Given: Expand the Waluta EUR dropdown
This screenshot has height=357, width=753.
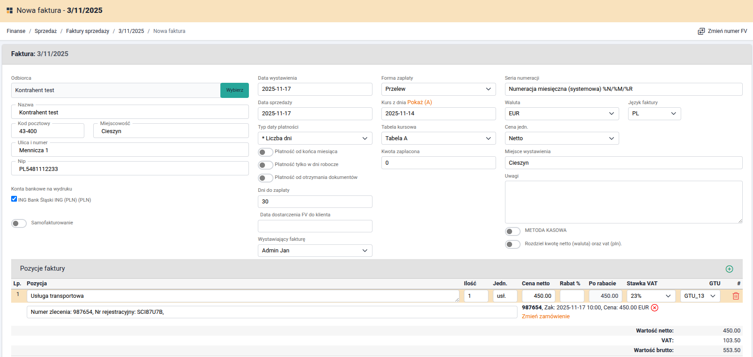Looking at the screenshot, I should click(561, 114).
